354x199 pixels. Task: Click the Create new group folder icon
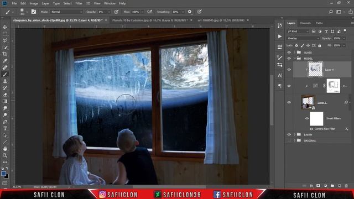coord(332,186)
